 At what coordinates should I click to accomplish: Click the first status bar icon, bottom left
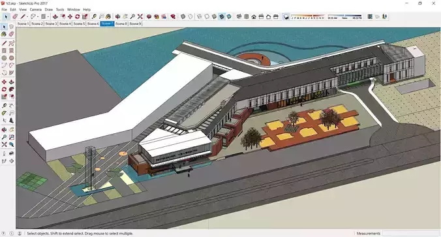pos(4,233)
